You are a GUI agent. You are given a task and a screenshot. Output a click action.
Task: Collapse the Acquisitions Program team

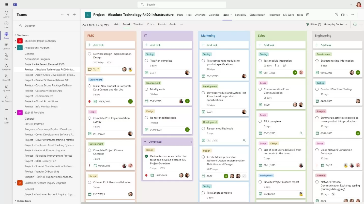click(x=15, y=48)
